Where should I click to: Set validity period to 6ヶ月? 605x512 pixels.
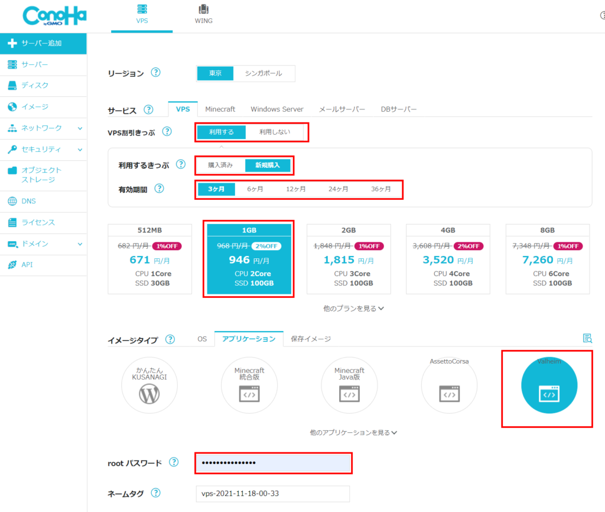click(x=255, y=189)
